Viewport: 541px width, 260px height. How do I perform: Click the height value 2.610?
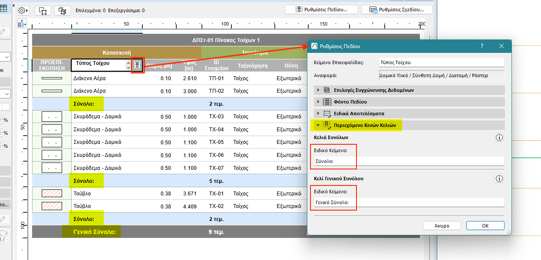pyautogui.click(x=190, y=78)
